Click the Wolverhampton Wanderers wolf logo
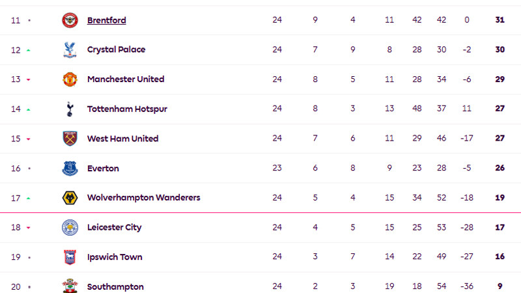521x293 pixels. click(x=70, y=198)
